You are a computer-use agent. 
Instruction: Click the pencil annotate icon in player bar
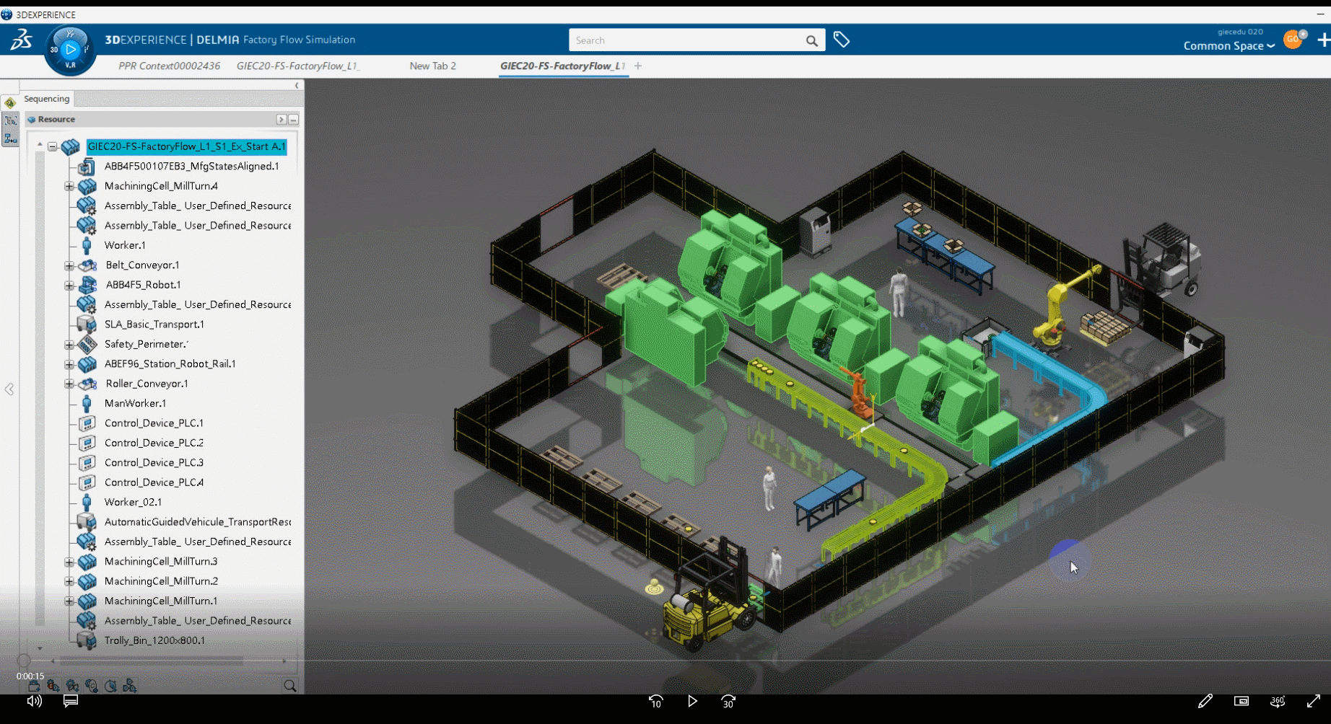coord(1205,701)
